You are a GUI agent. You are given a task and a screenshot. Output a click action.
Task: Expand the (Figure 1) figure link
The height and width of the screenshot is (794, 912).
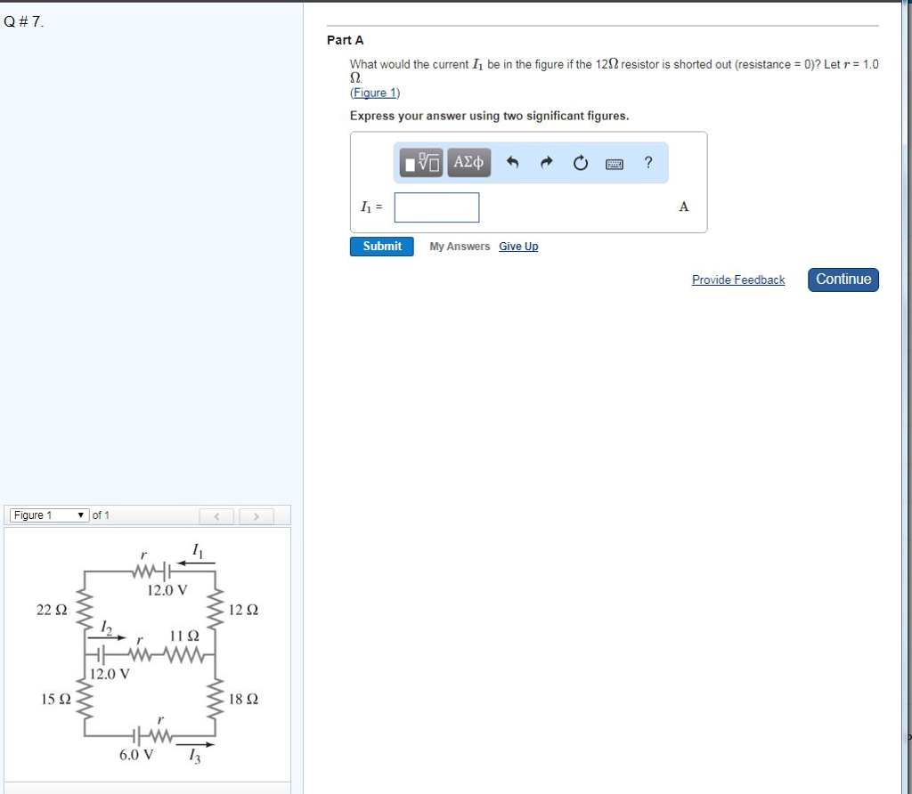click(374, 92)
